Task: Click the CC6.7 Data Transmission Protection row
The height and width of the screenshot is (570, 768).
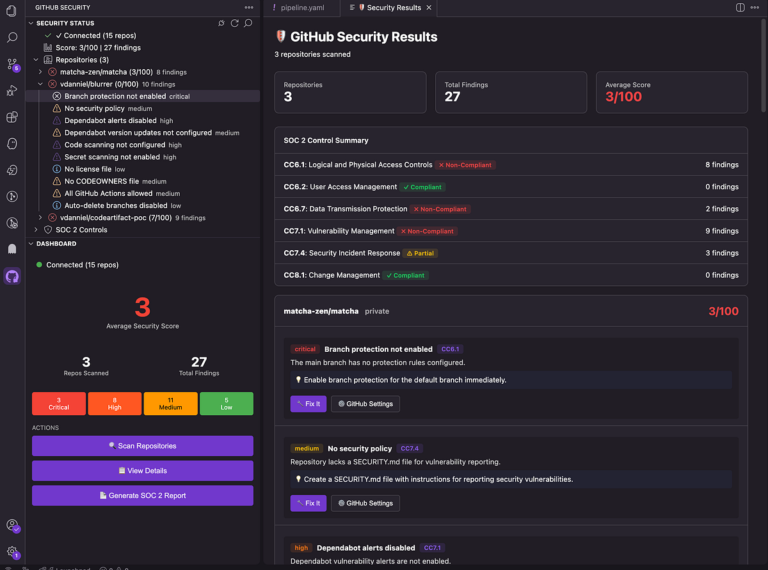Action: (511, 209)
